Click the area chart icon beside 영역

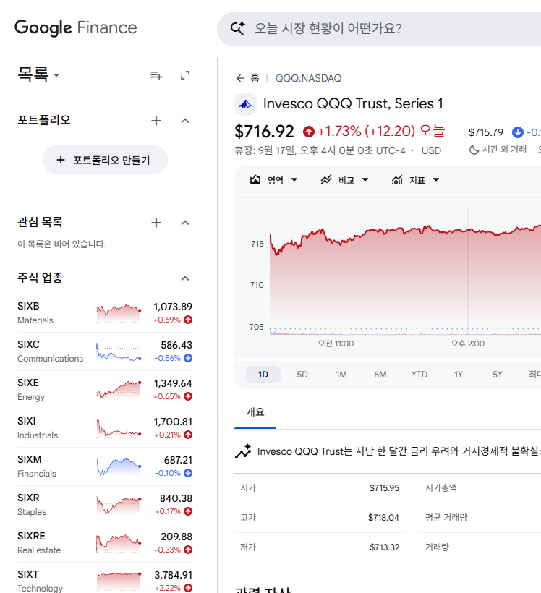pos(255,179)
